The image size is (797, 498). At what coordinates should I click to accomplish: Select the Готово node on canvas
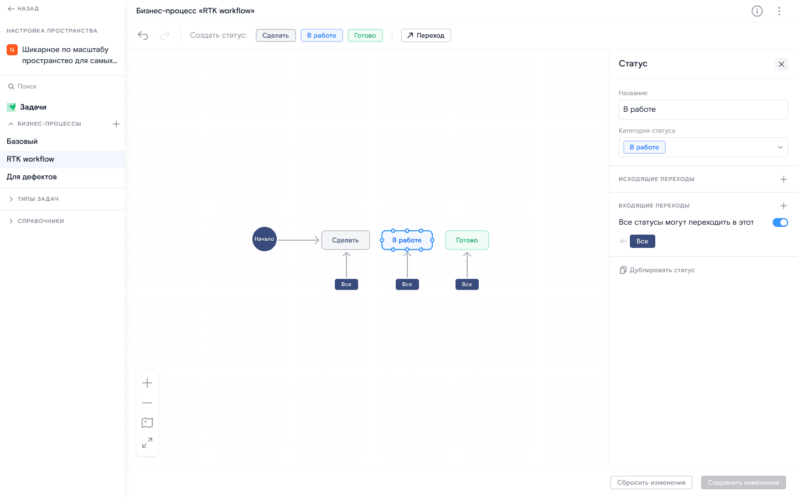467,240
